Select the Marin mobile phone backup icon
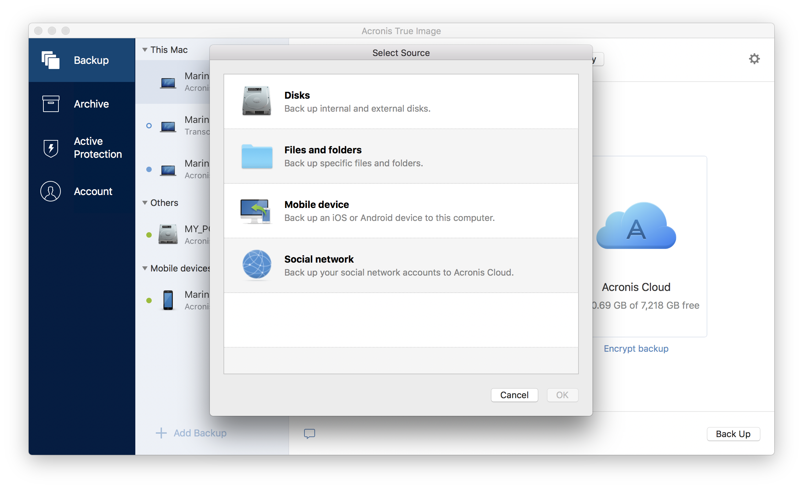The height and width of the screenshot is (489, 803). pos(168,300)
